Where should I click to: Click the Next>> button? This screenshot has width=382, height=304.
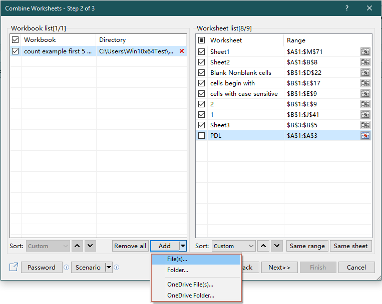point(279,267)
